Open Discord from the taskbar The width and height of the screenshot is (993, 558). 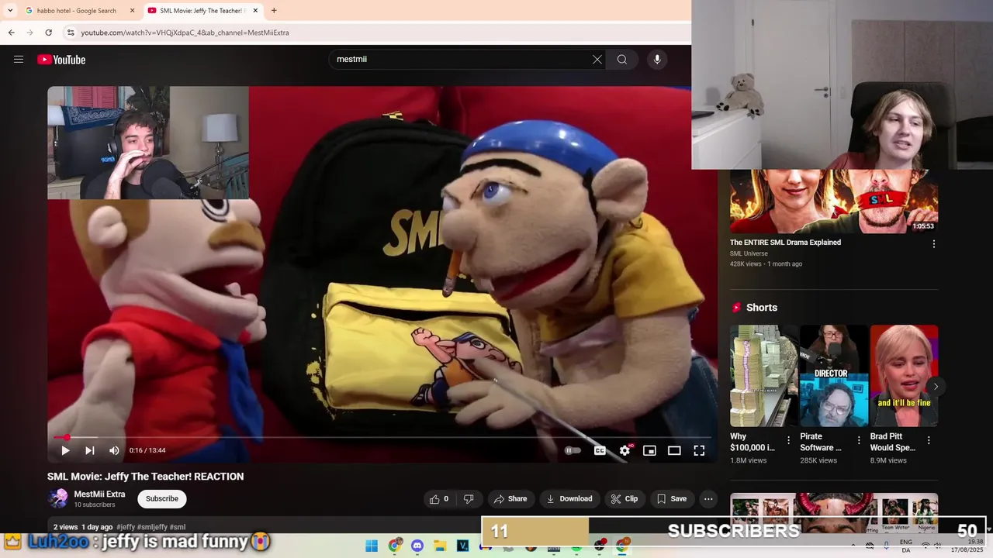point(417,546)
